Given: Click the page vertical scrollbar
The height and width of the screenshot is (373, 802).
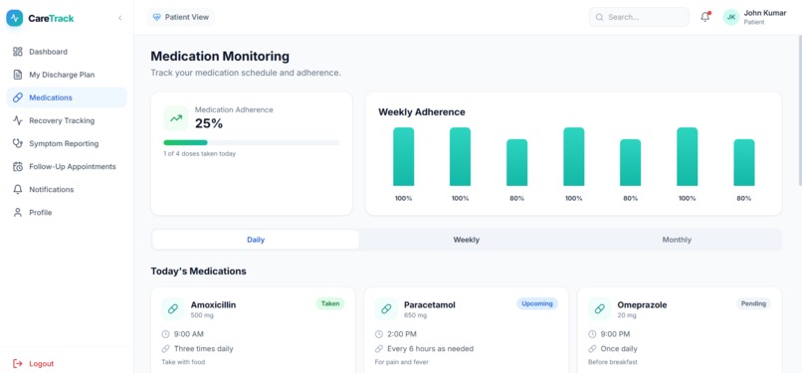Looking at the screenshot, I should (799, 109).
